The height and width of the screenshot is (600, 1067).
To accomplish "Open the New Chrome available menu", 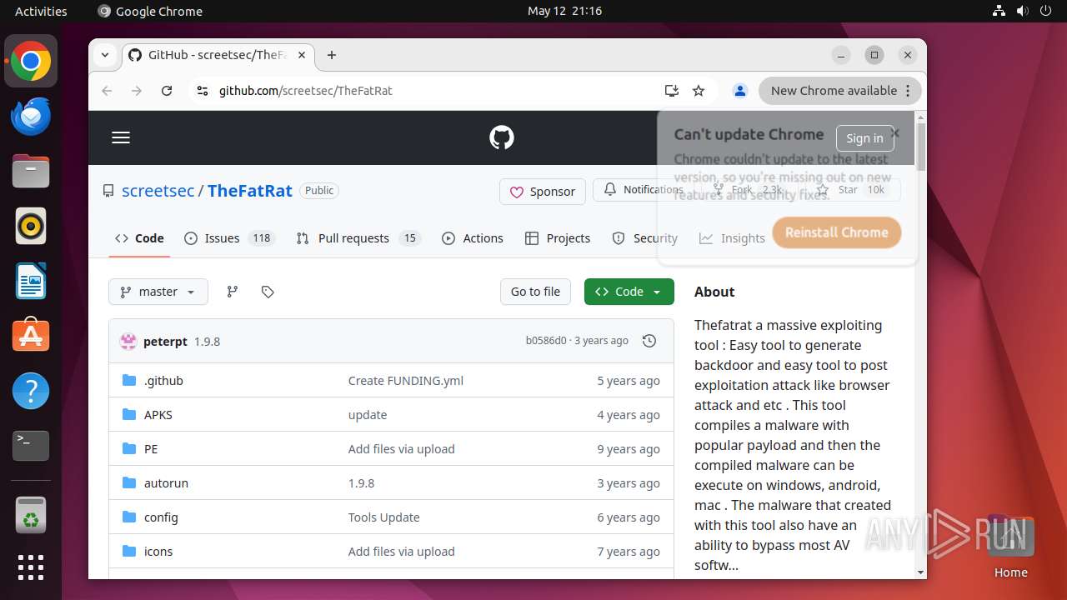I will tap(840, 91).
